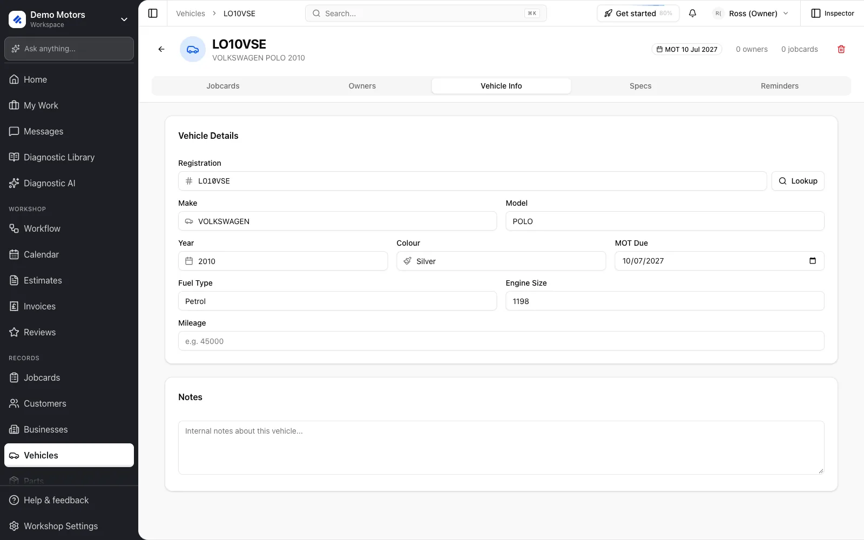Screen dimensions: 864x540
Task: Switch to the Specs tab
Action: [x=640, y=86]
